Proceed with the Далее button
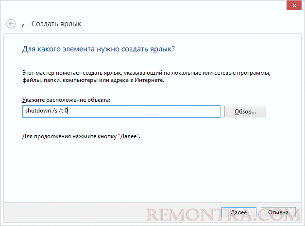The height and width of the screenshot is (226, 305). click(239, 212)
